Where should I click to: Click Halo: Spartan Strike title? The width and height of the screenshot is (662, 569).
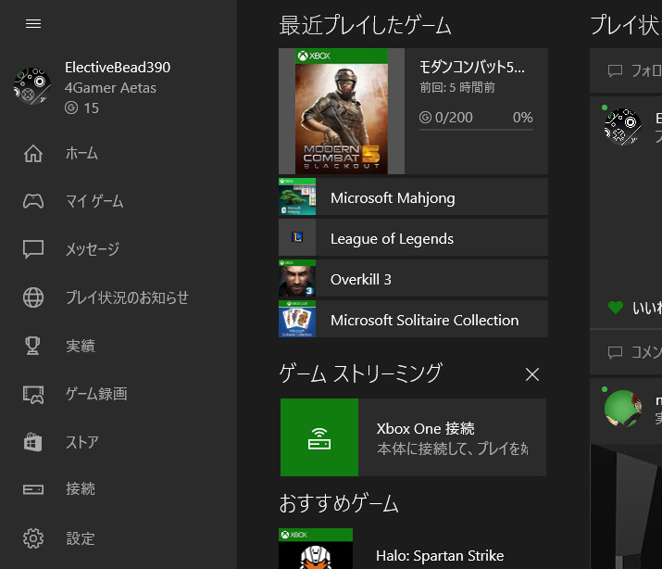[x=440, y=556]
